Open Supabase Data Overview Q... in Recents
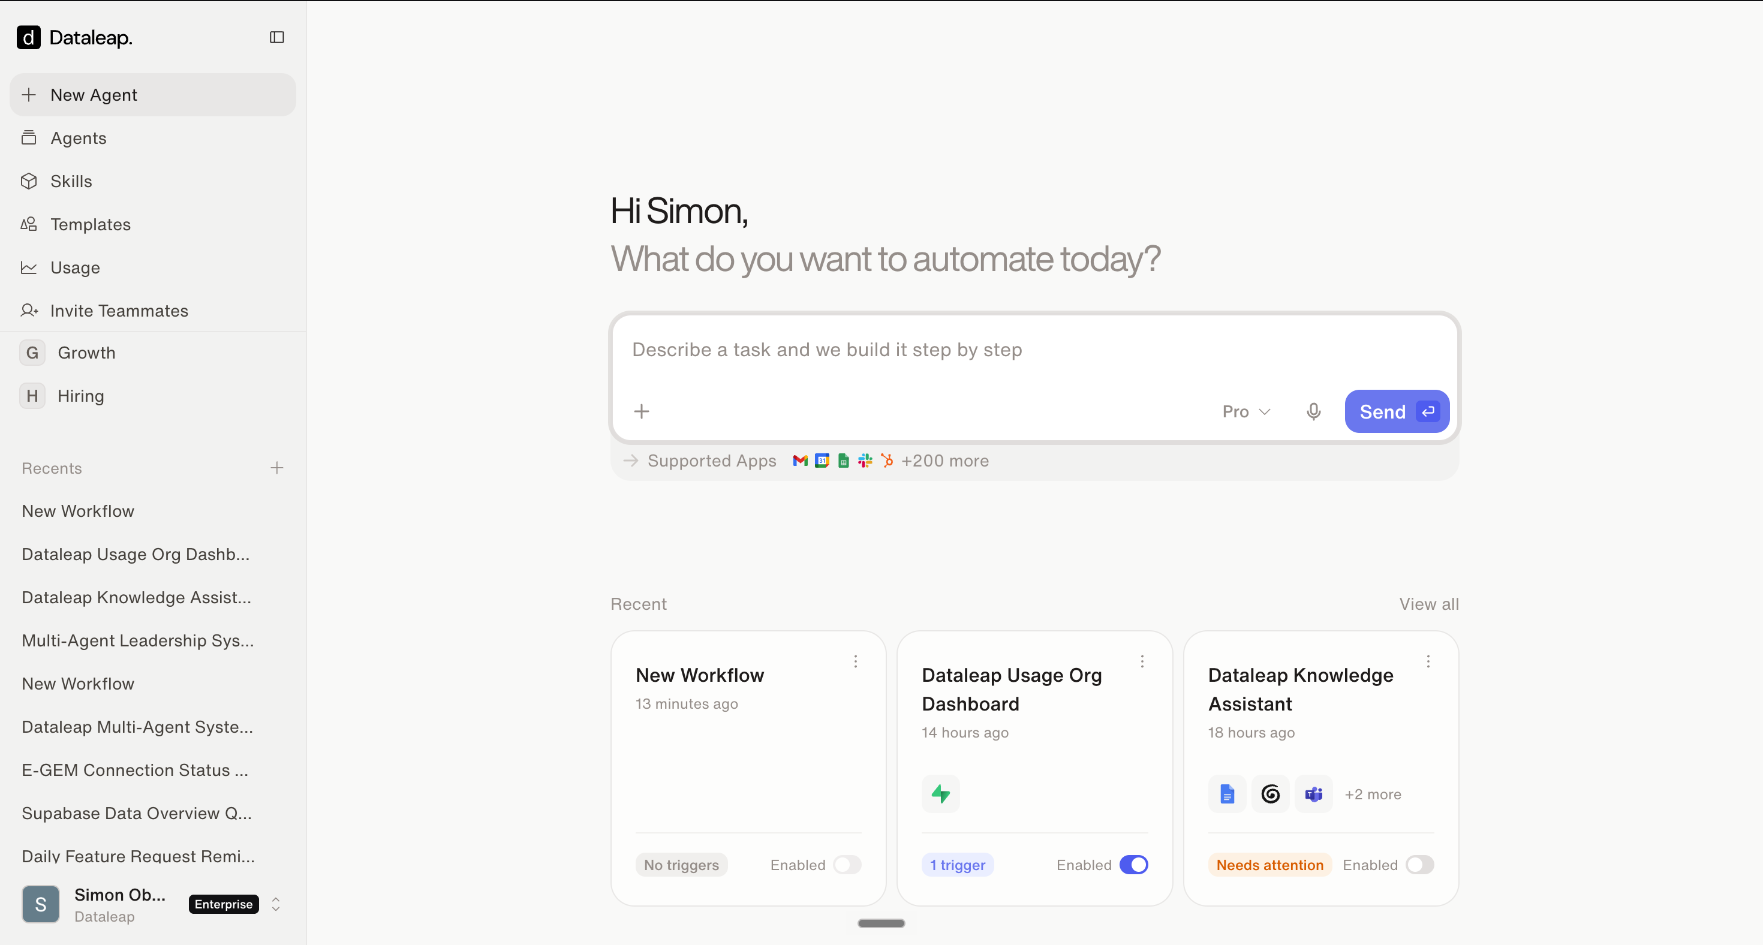 (137, 812)
